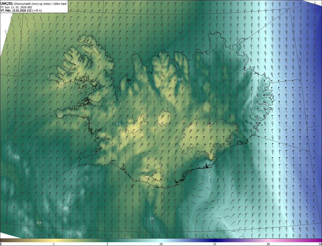Image resolution: width=322 pixels, height=246 pixels.
Task: Click the '15' tick on the color scale
Action: click(215, 244)
